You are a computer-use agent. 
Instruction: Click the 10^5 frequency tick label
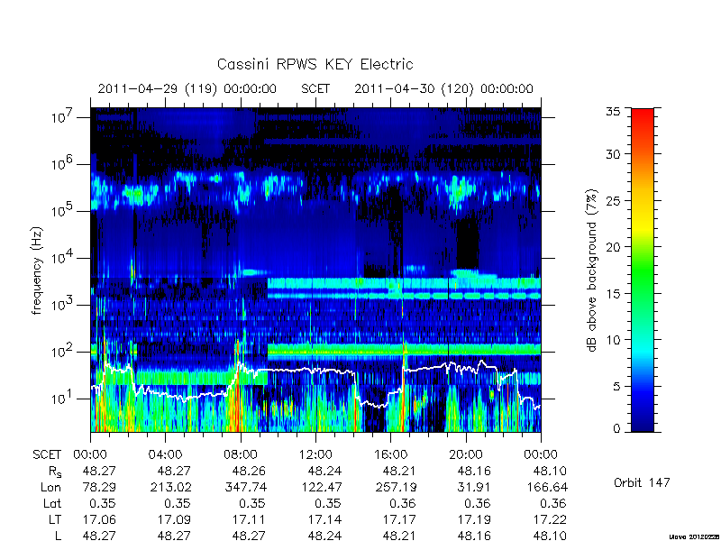click(x=62, y=211)
